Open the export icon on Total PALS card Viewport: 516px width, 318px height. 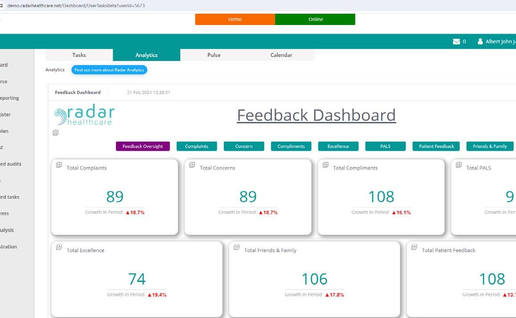tap(459, 165)
